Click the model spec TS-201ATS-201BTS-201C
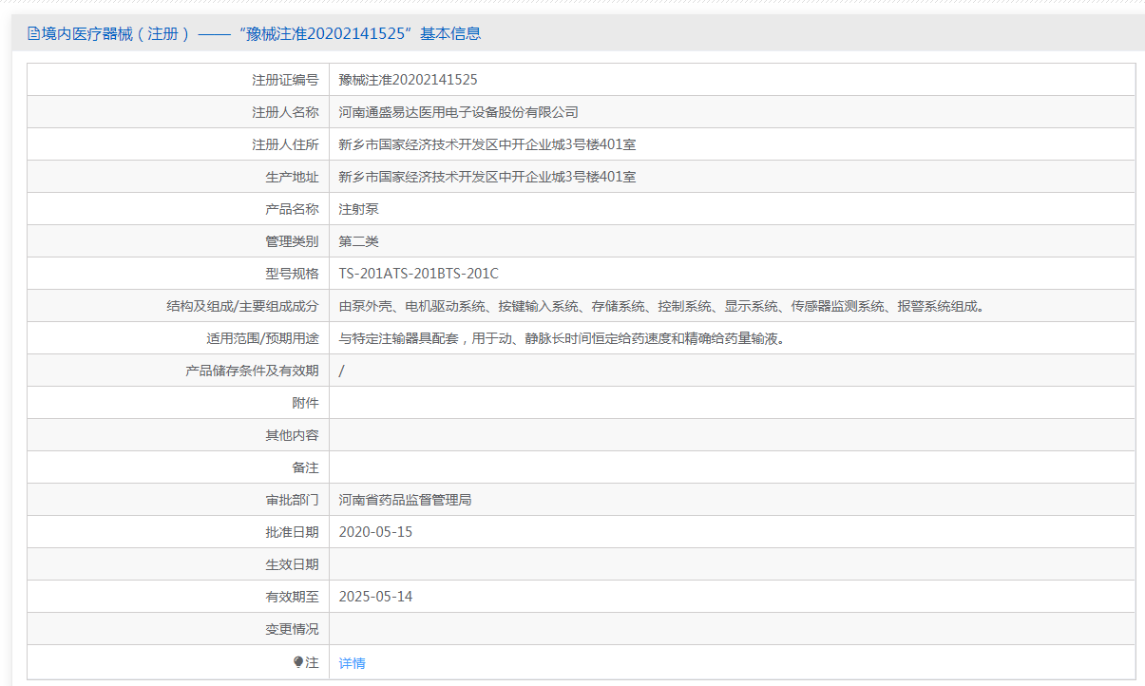Screen dimensions: 1145x686 coord(418,274)
